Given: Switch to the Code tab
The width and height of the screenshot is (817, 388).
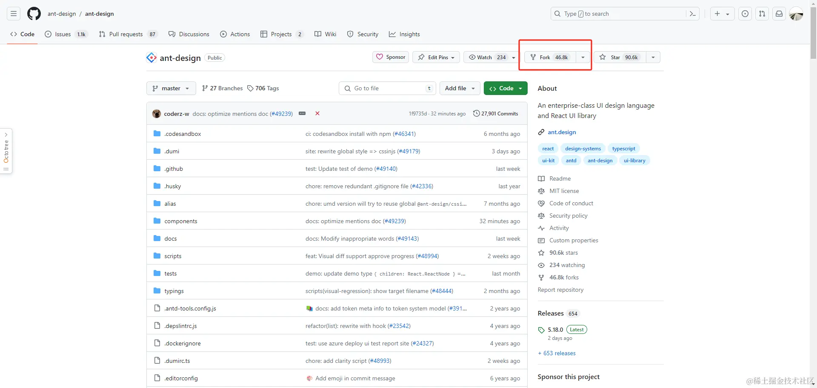Looking at the screenshot, I should point(23,34).
